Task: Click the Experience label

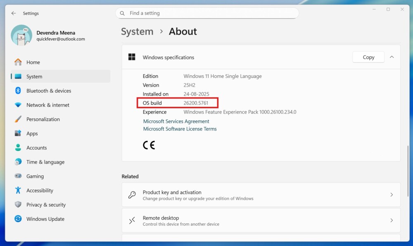Action: [x=154, y=112]
